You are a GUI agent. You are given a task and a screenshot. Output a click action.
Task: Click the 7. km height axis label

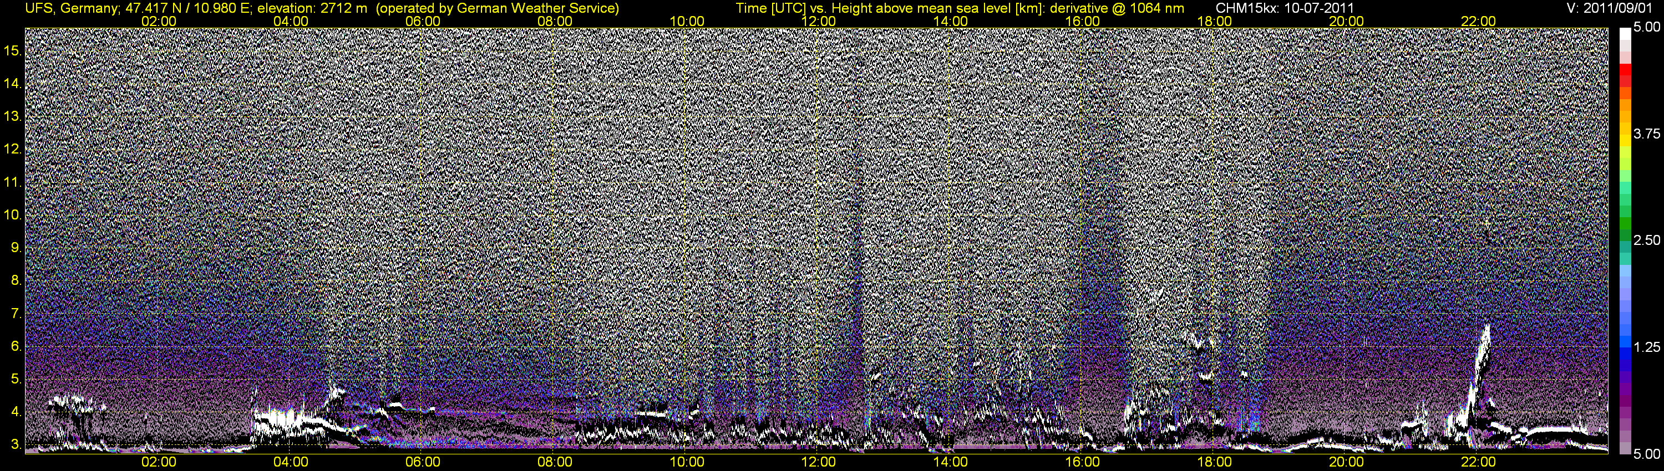(x=17, y=314)
